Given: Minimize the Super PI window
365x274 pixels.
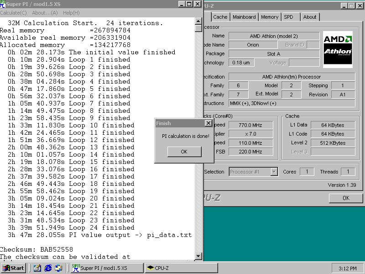Looking at the screenshot, I should pos(182,4).
